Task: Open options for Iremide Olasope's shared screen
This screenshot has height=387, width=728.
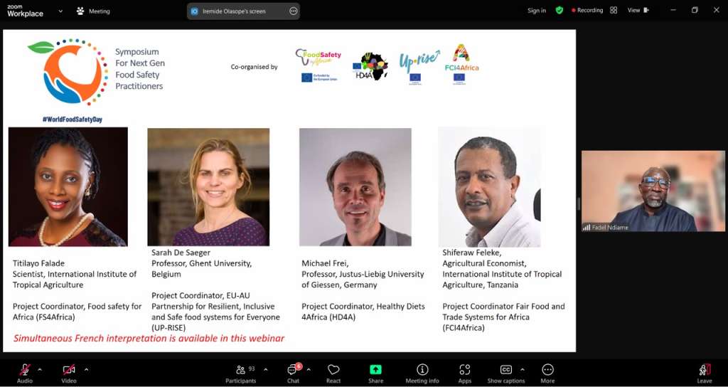Action: click(x=294, y=11)
